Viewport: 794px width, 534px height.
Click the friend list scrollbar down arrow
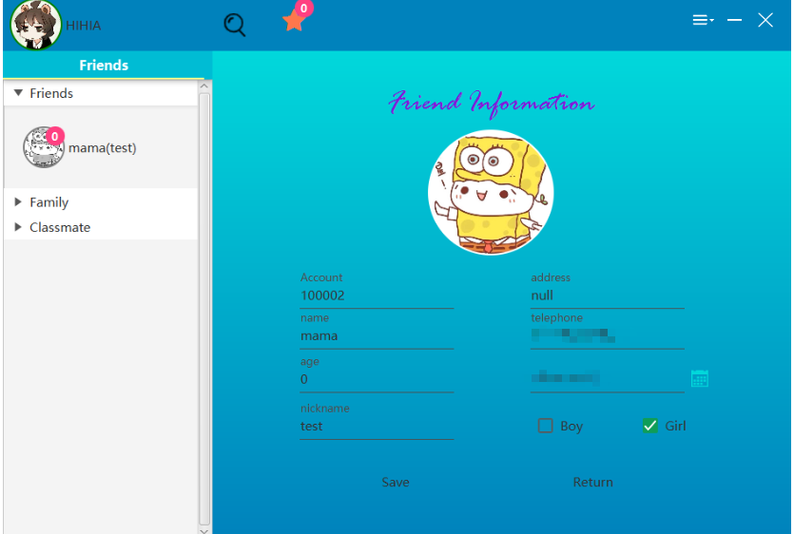204,531
